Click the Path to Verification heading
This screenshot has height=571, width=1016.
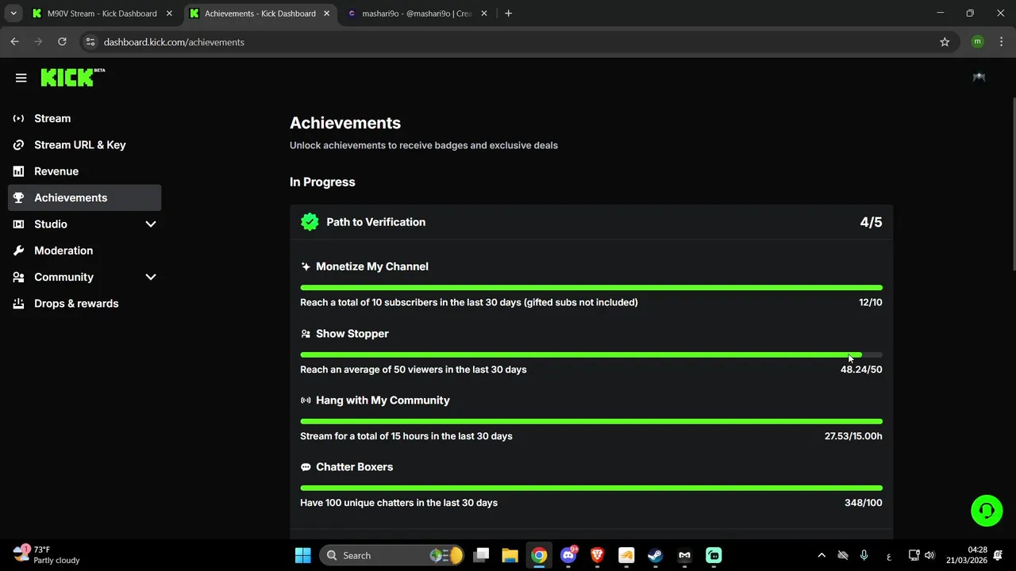click(376, 222)
